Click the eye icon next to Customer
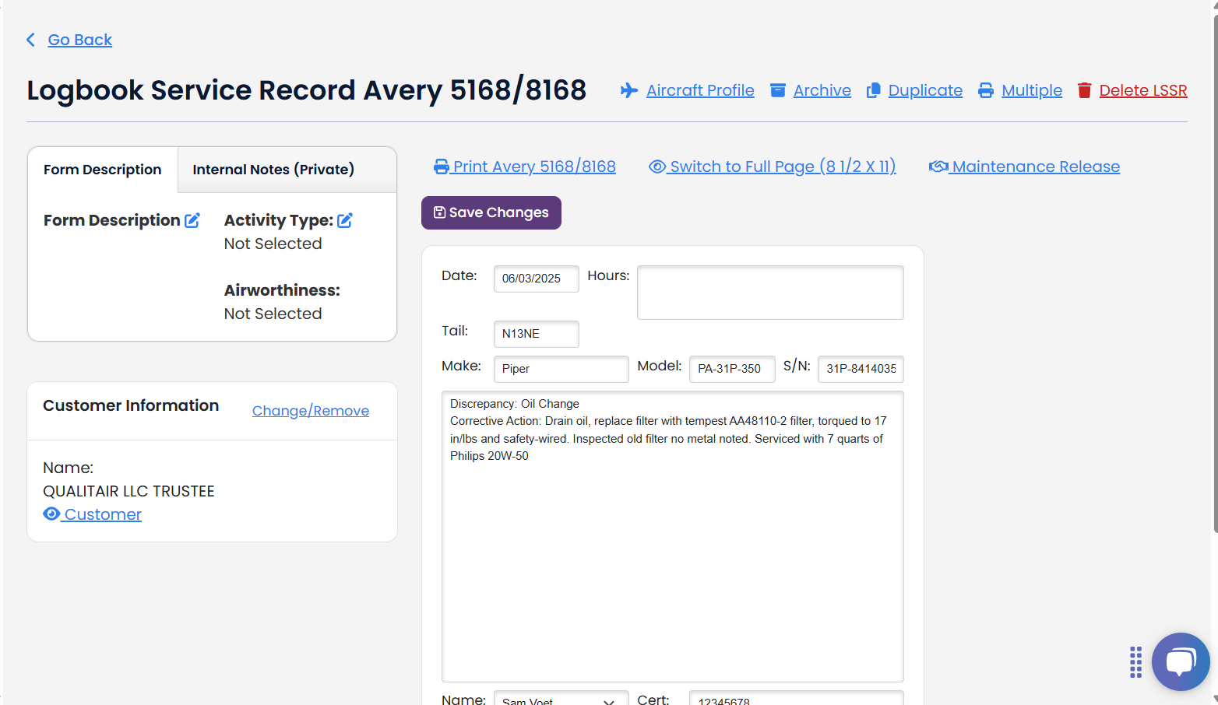The width and height of the screenshot is (1218, 705). click(51, 514)
